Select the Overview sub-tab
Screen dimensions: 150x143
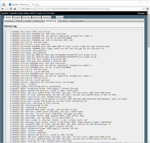pos(9,21)
